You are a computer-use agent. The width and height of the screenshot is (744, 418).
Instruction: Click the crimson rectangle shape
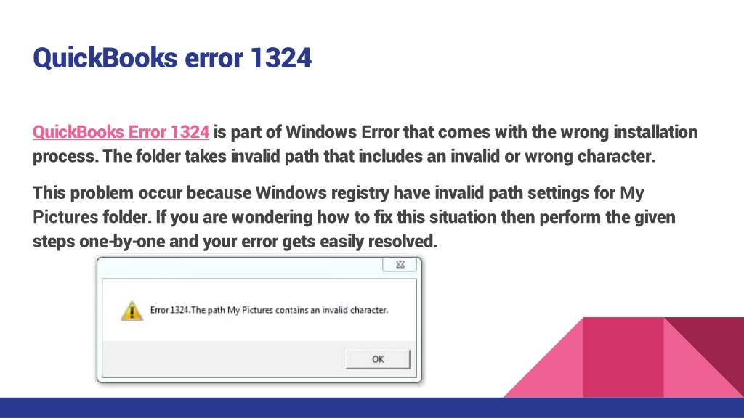[x=623, y=357]
